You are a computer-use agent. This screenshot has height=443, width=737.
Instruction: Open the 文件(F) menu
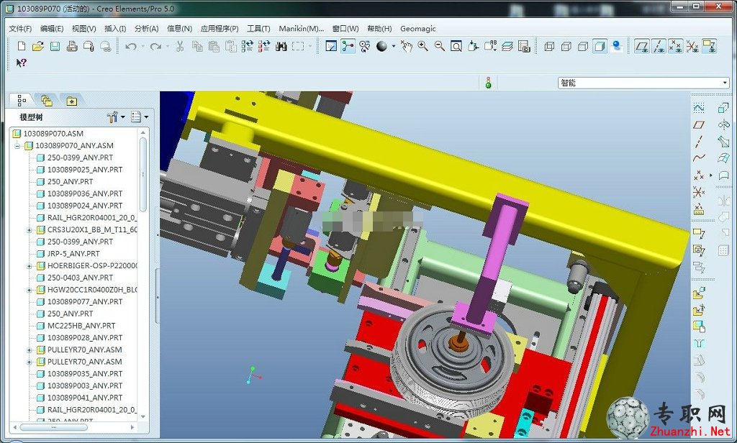click(20, 29)
